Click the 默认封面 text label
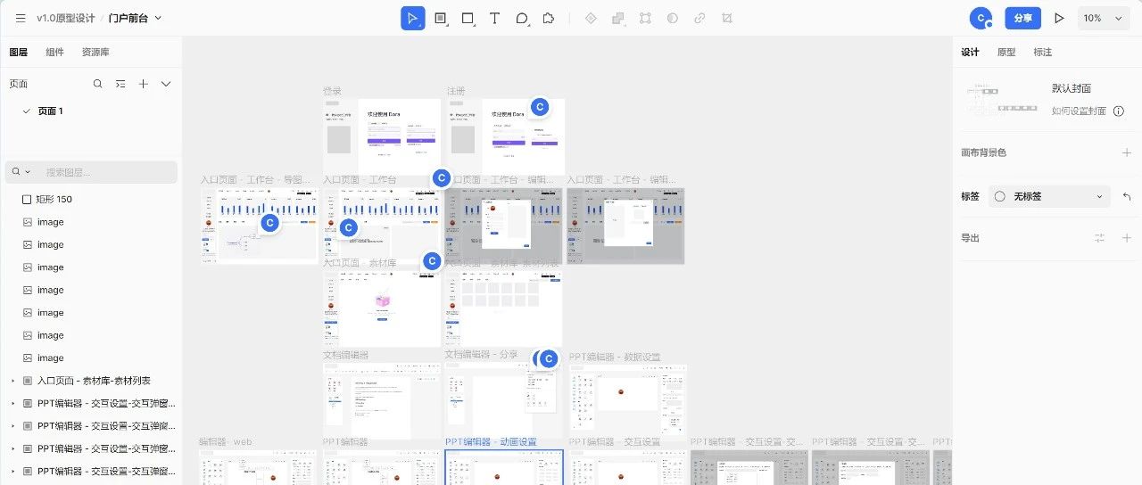Screen dimensions: 1142x485 click(1072, 88)
